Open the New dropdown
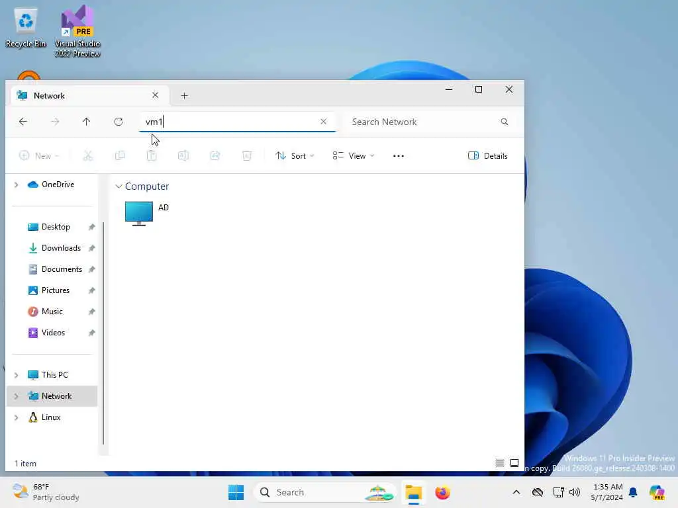 pos(39,156)
